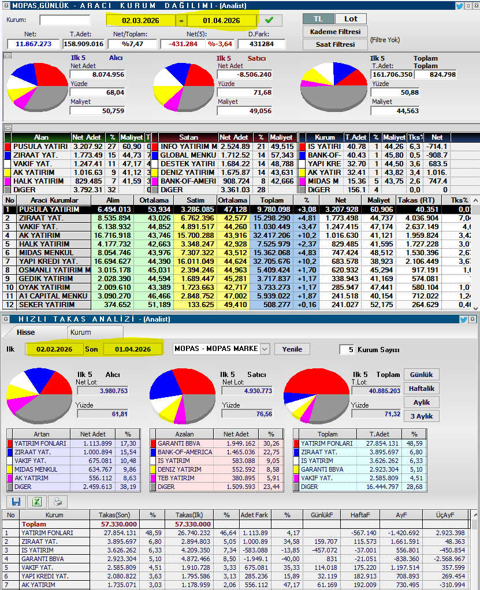The width and height of the screenshot is (480, 590).
Task: Sort Takas table by Adet Fark header
Action: (x=254, y=515)
